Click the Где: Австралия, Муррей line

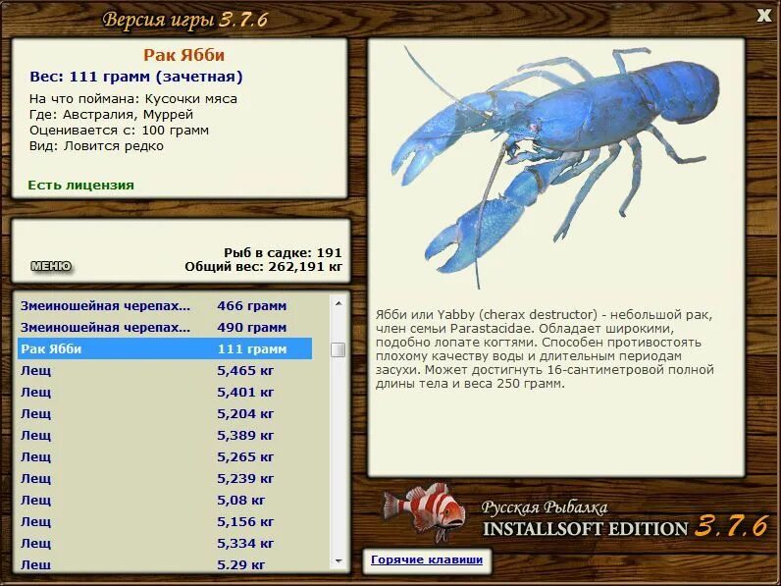(x=111, y=115)
